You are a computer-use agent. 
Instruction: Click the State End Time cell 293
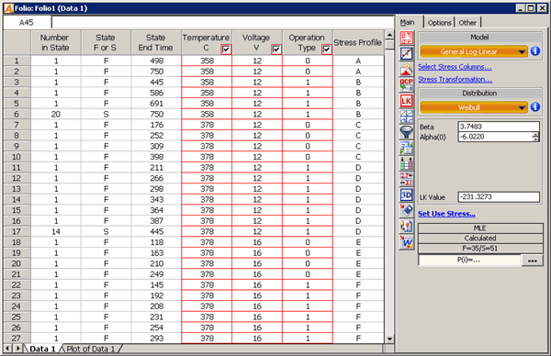pos(156,339)
